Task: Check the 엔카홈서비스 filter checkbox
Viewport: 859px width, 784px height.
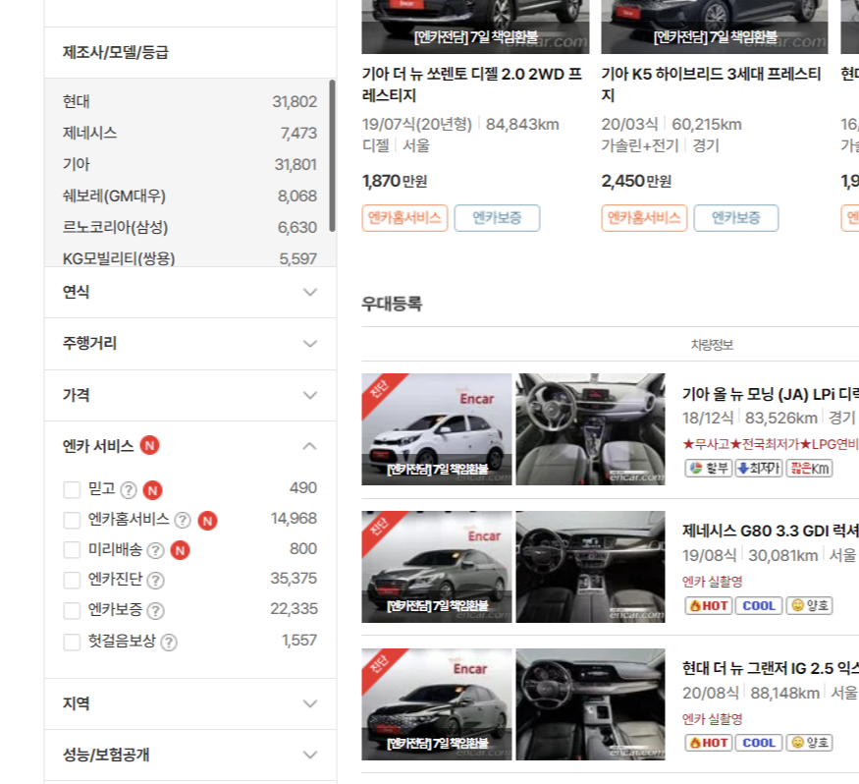Action: (x=72, y=520)
